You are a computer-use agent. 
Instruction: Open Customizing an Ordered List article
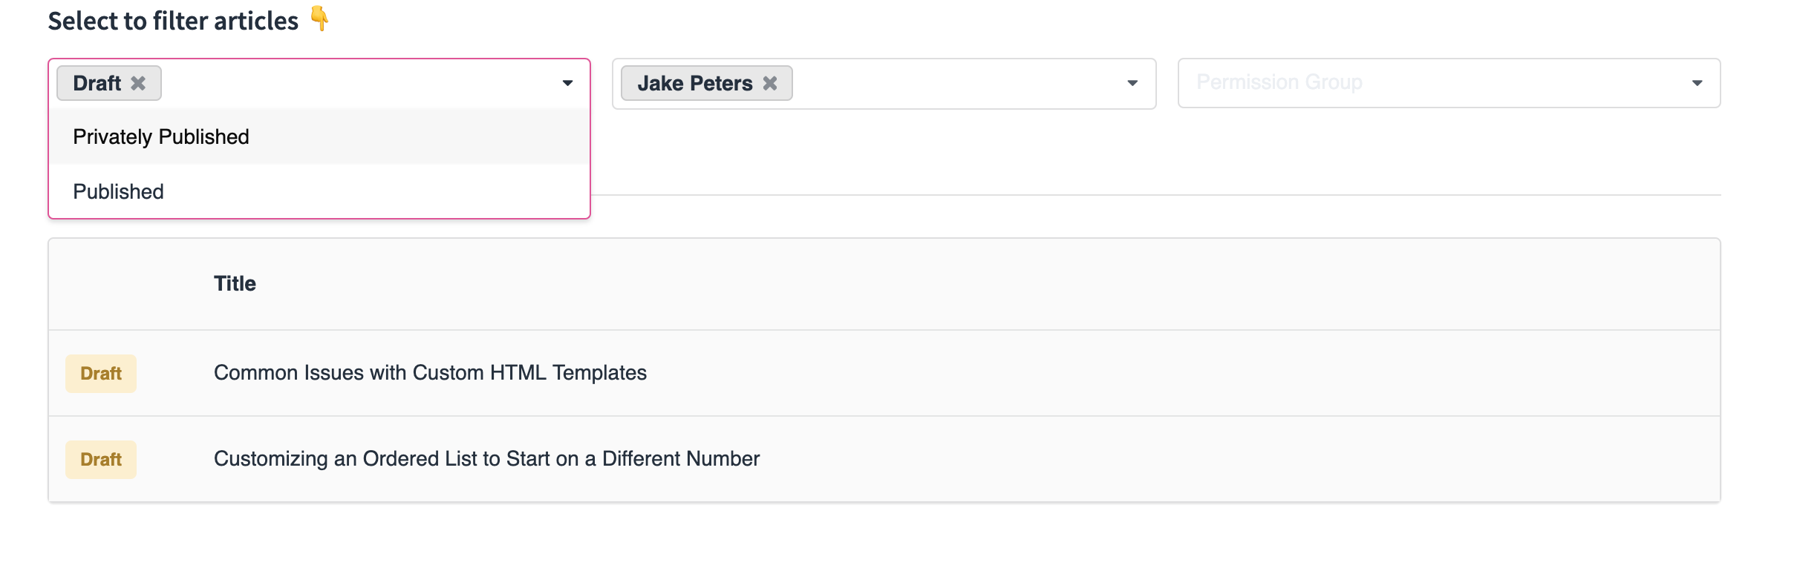486,459
